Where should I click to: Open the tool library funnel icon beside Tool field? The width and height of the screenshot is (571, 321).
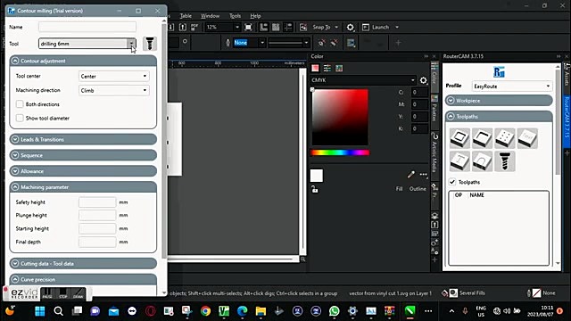150,44
